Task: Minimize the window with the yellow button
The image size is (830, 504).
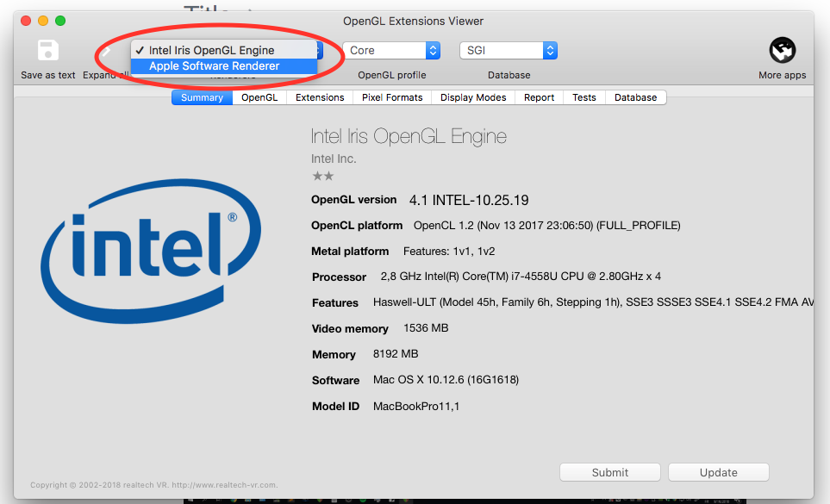Action: click(43, 21)
